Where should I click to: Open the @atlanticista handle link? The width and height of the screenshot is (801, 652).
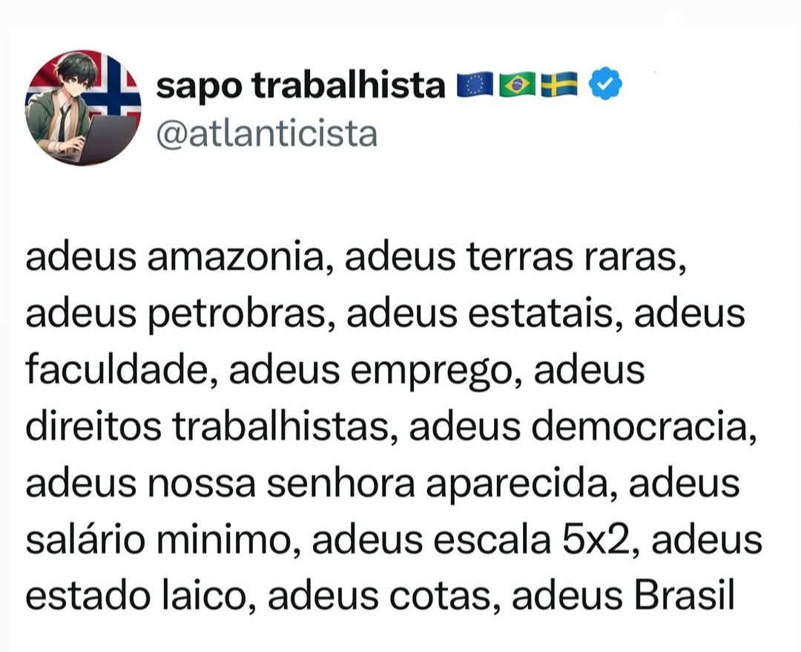pos(267,134)
